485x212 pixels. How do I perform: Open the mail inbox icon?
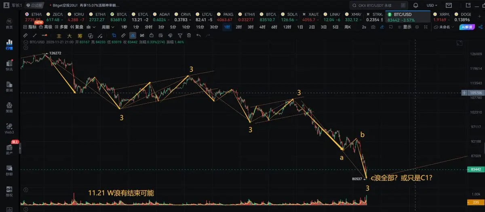click(x=449, y=5)
